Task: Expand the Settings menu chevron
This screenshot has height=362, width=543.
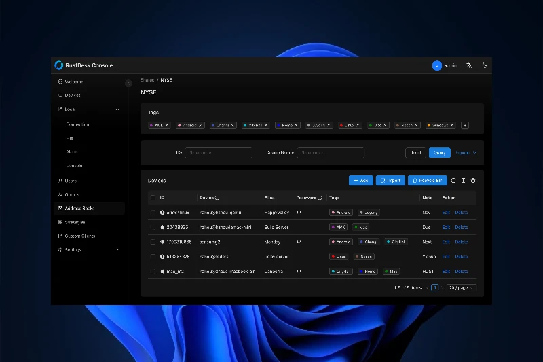Action: point(117,249)
